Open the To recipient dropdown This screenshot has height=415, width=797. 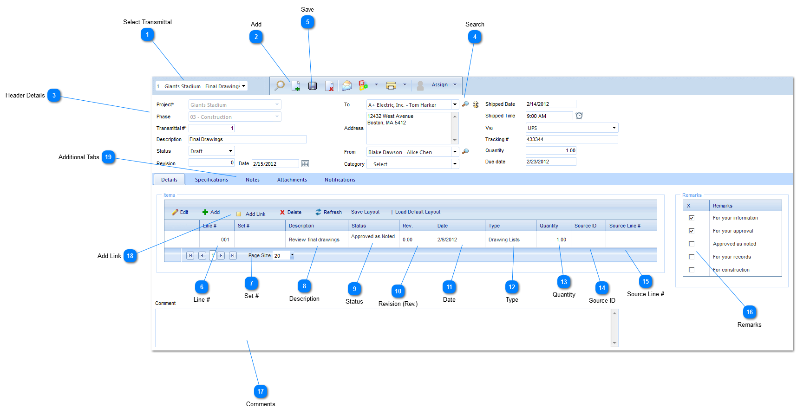pos(455,104)
